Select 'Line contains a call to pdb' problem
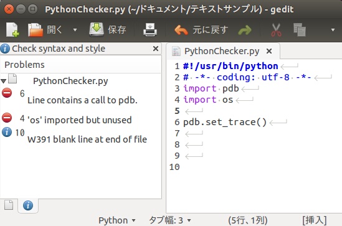The height and width of the screenshot is (226, 342). tap(82, 100)
